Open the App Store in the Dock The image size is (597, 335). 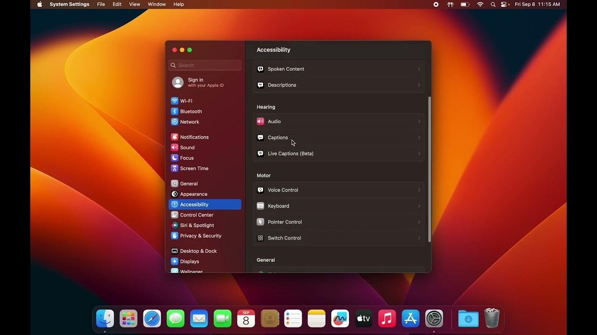coord(410,319)
